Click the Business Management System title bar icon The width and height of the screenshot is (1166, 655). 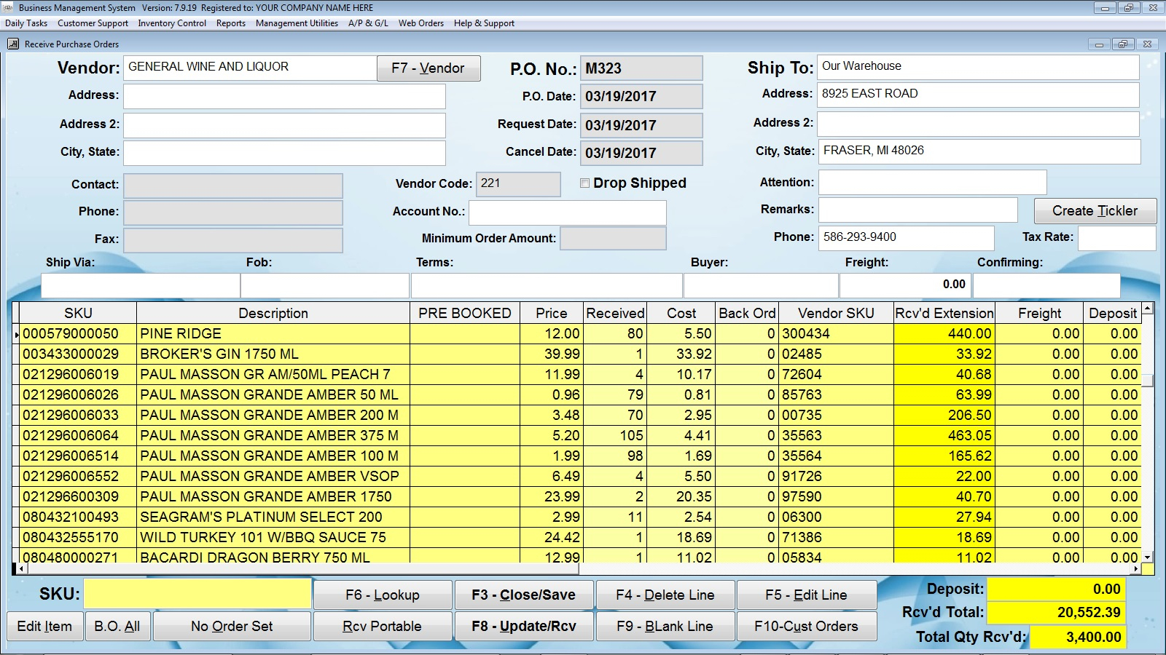pos(9,8)
